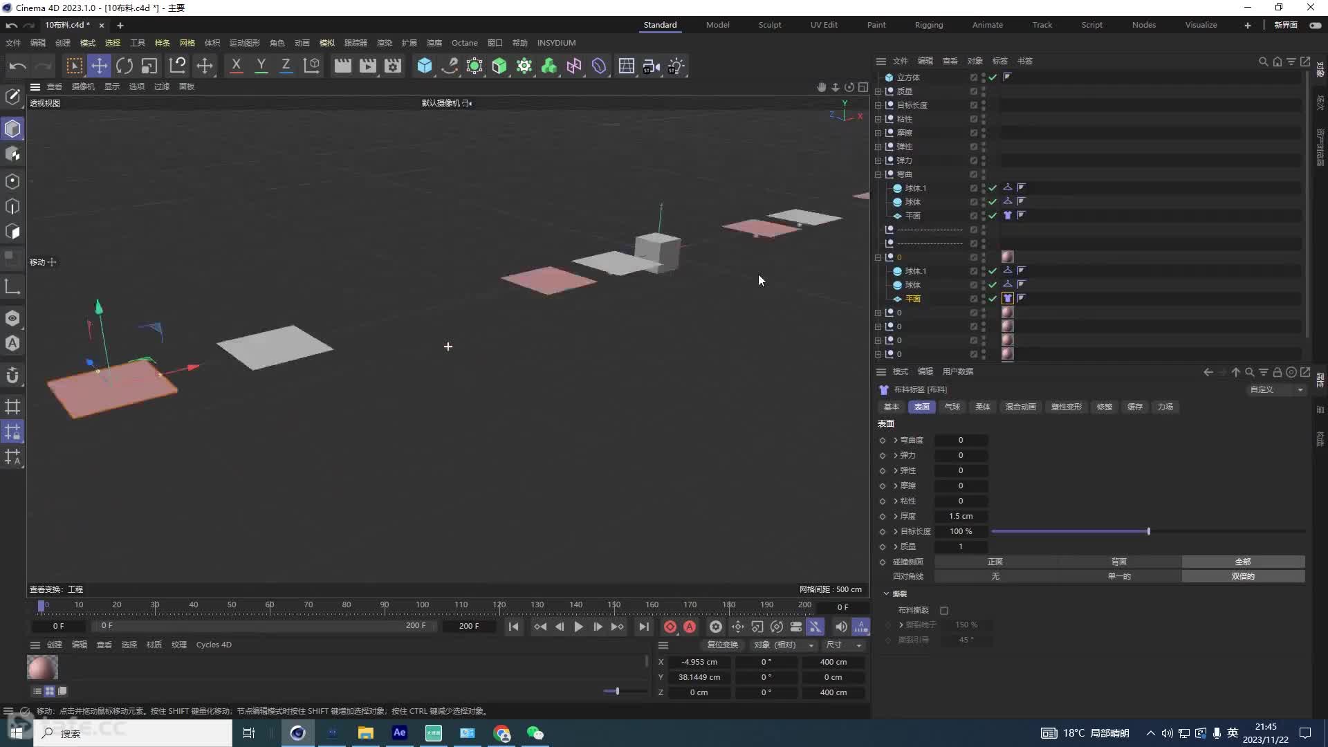Image resolution: width=1328 pixels, height=747 pixels.
Task: Play the animation forward
Action: click(x=578, y=627)
